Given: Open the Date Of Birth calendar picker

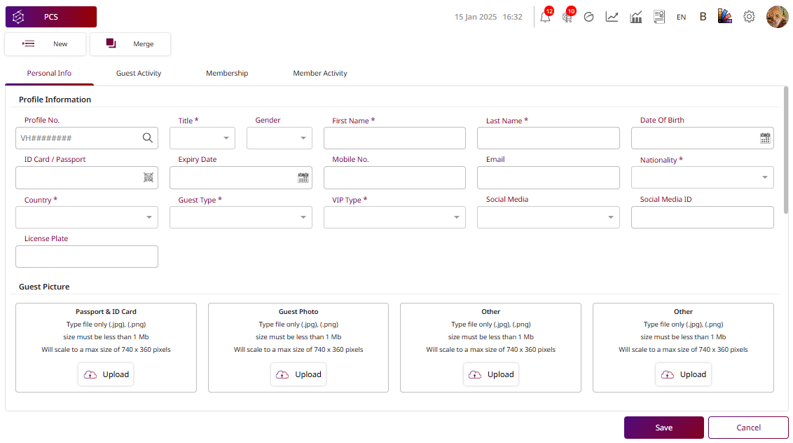Looking at the screenshot, I should pyautogui.click(x=765, y=138).
